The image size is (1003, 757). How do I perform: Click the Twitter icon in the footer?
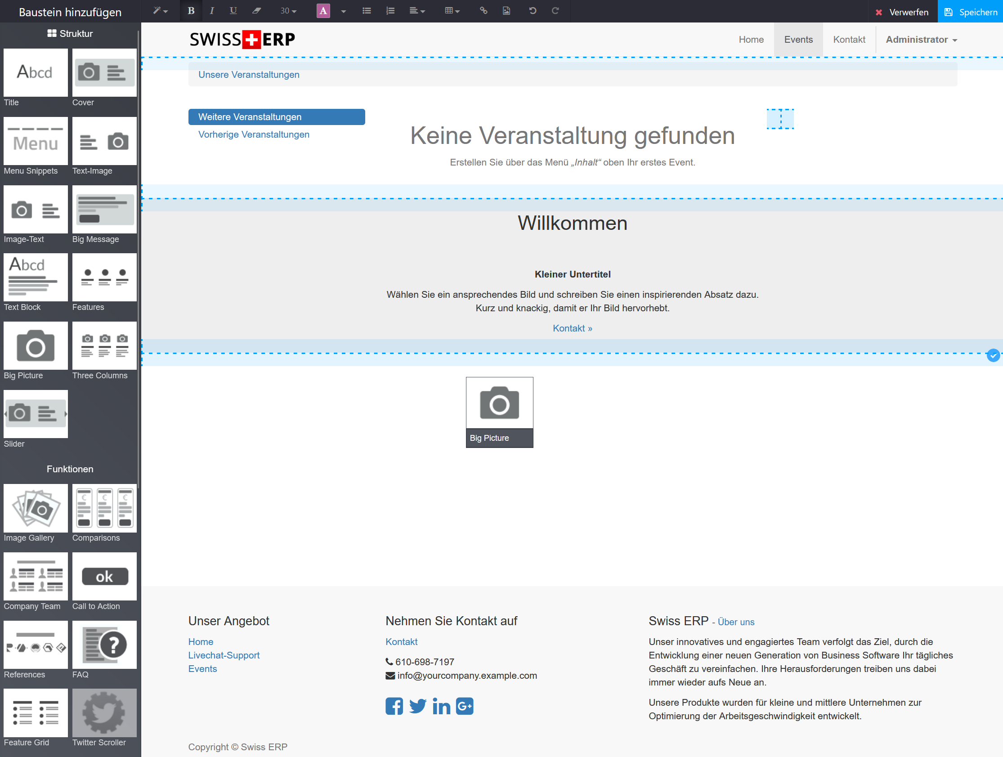point(417,706)
